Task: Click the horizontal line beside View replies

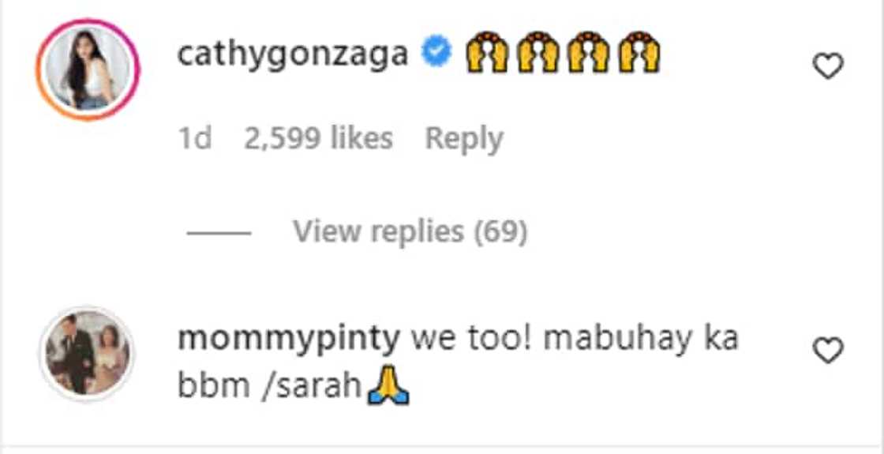Action: click(x=219, y=233)
